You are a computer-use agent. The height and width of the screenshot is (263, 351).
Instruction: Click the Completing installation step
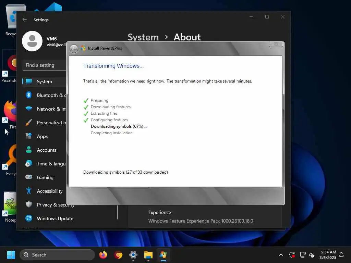click(111, 133)
